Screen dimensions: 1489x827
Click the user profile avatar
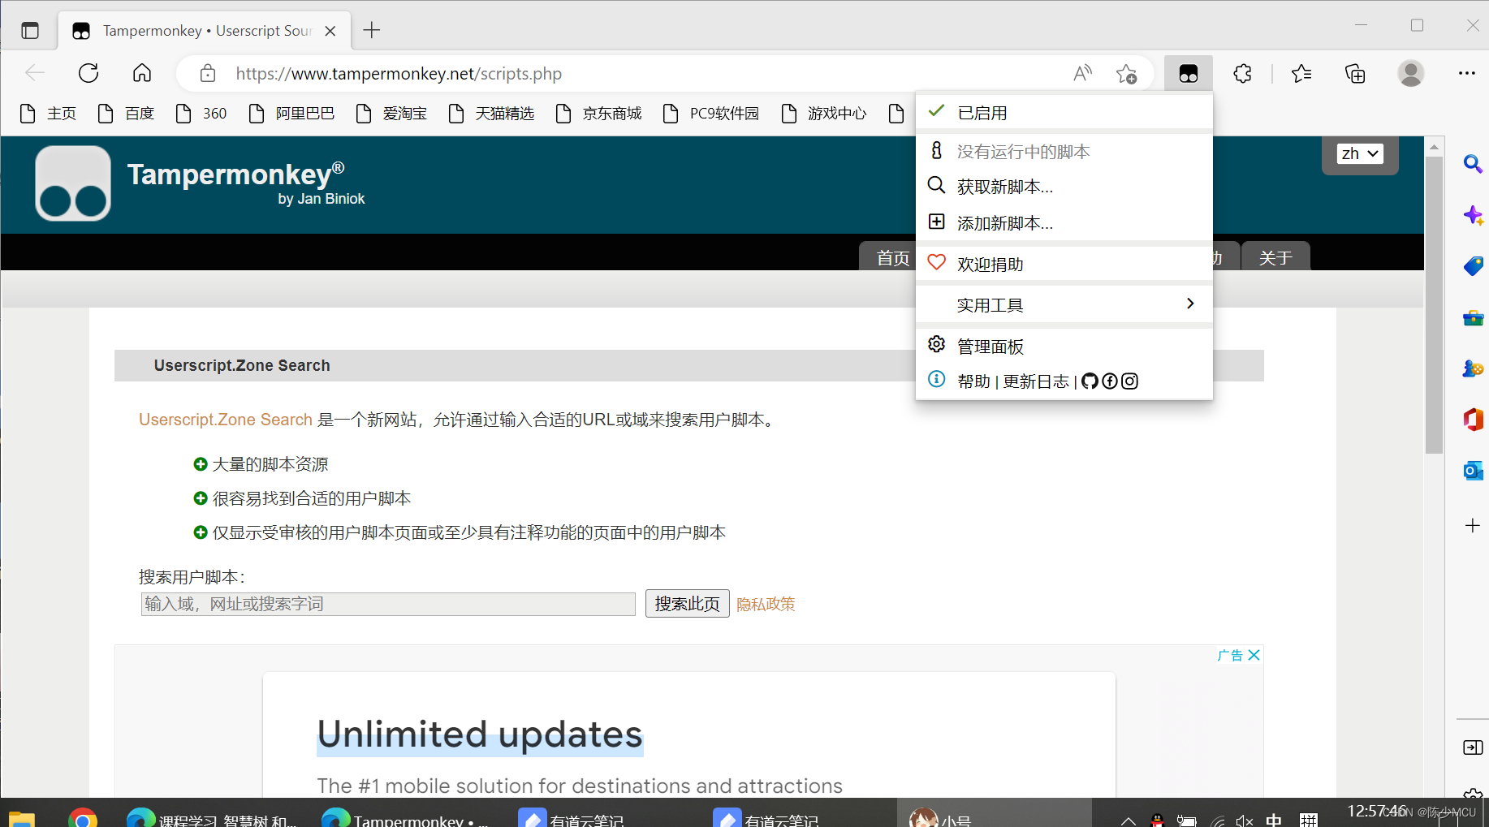[x=1411, y=74]
